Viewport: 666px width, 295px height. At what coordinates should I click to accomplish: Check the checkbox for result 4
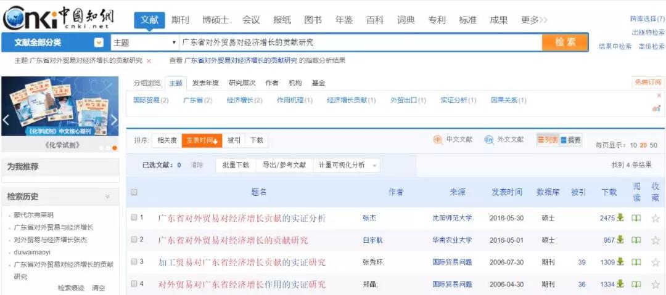click(134, 284)
